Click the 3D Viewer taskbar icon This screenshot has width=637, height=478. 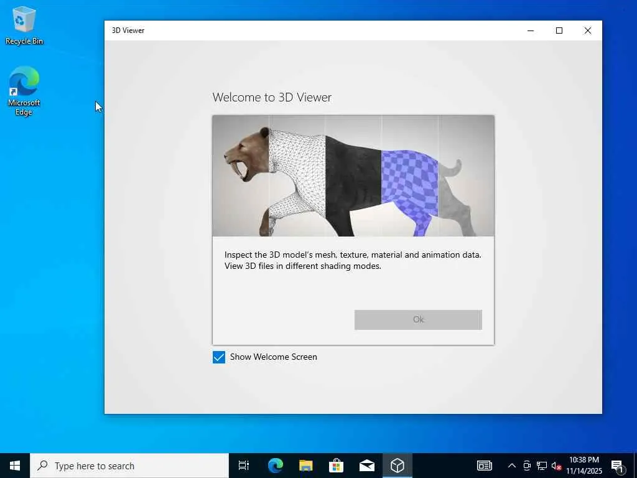coord(397,466)
